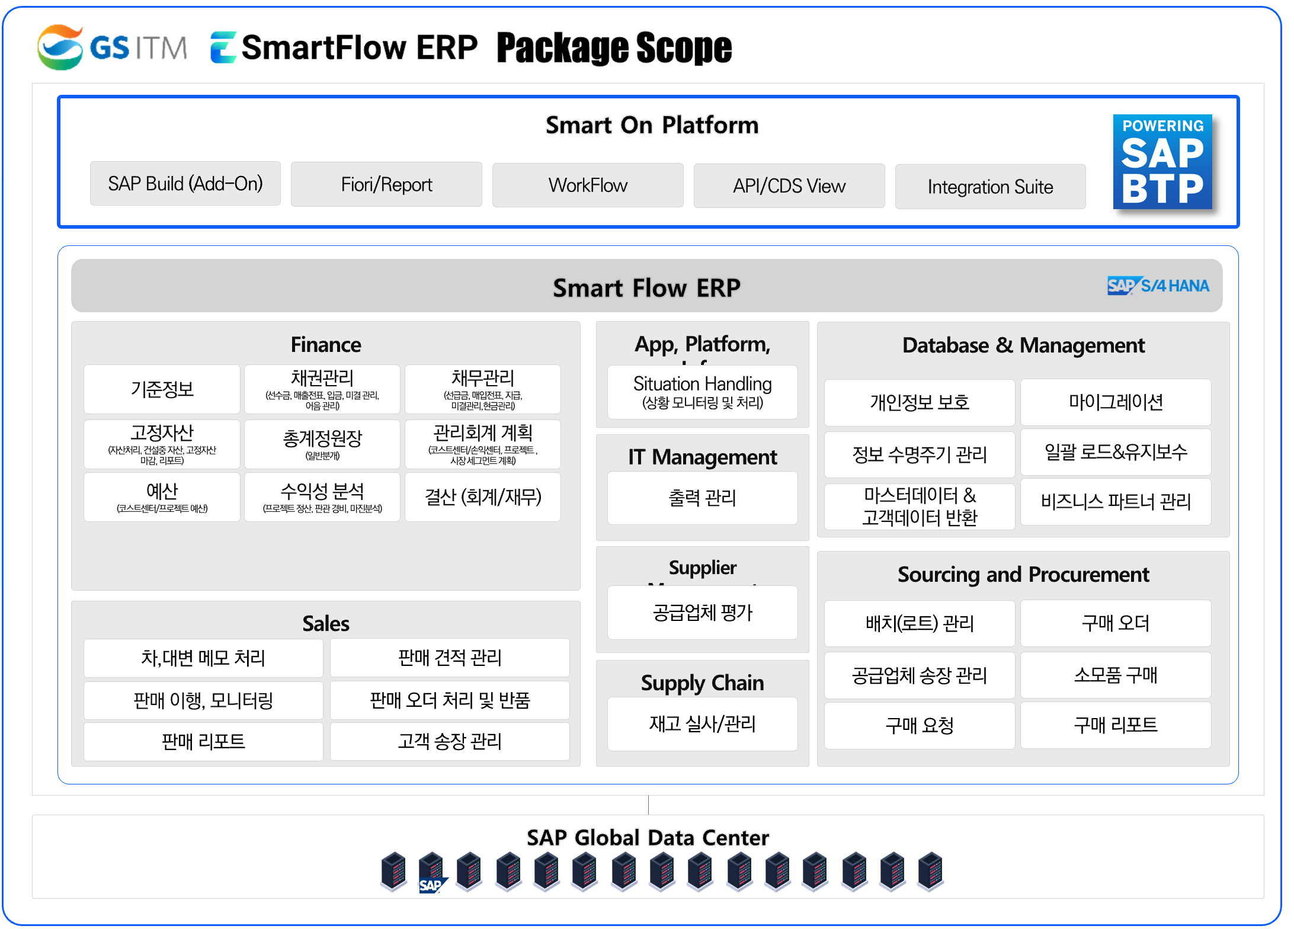Viewport: 1294px width, 929px height.
Task: Select the Finance section header
Action: click(x=325, y=344)
